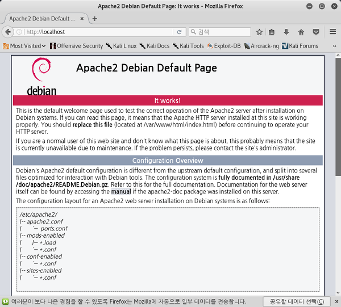Open the Aircrack-ng bookmark
This screenshot has height=307, width=341.
pos(261,46)
